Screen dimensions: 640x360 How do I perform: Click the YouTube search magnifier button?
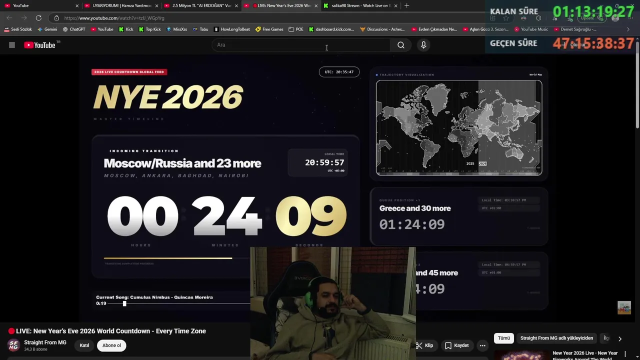click(x=401, y=45)
